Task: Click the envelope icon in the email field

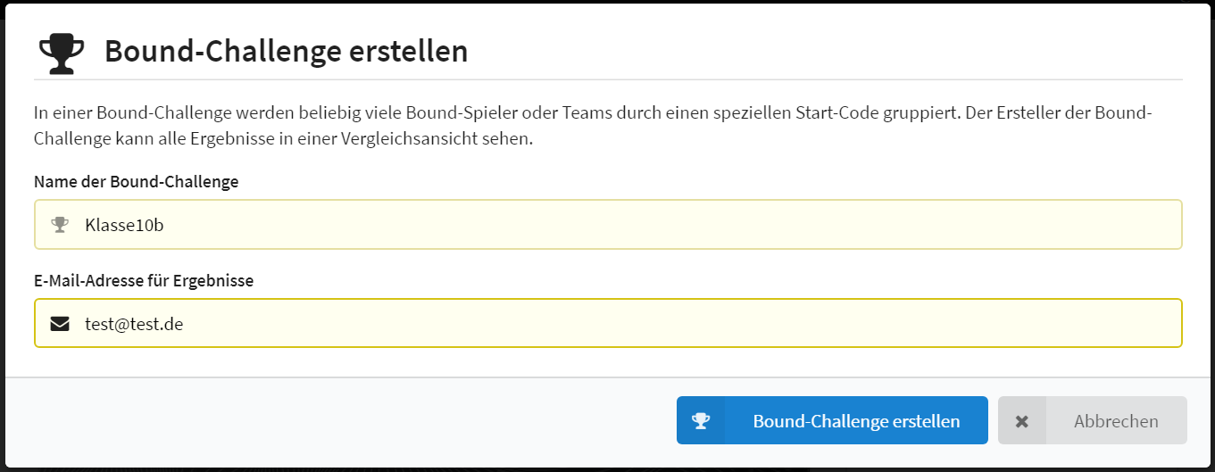Action: 60,324
